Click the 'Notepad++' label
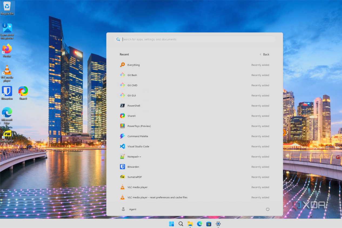The height and width of the screenshot is (228, 342). 134,157
